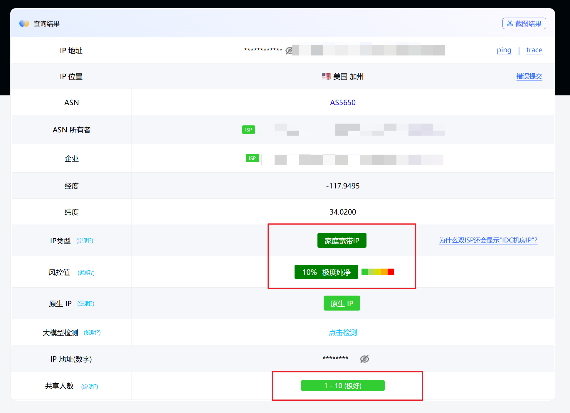The width and height of the screenshot is (570, 413).
Task: Click the green 原生 IP badge
Action: tap(342, 303)
